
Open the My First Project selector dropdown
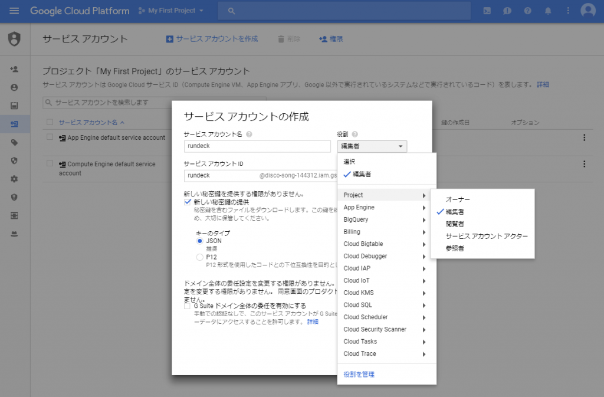172,11
